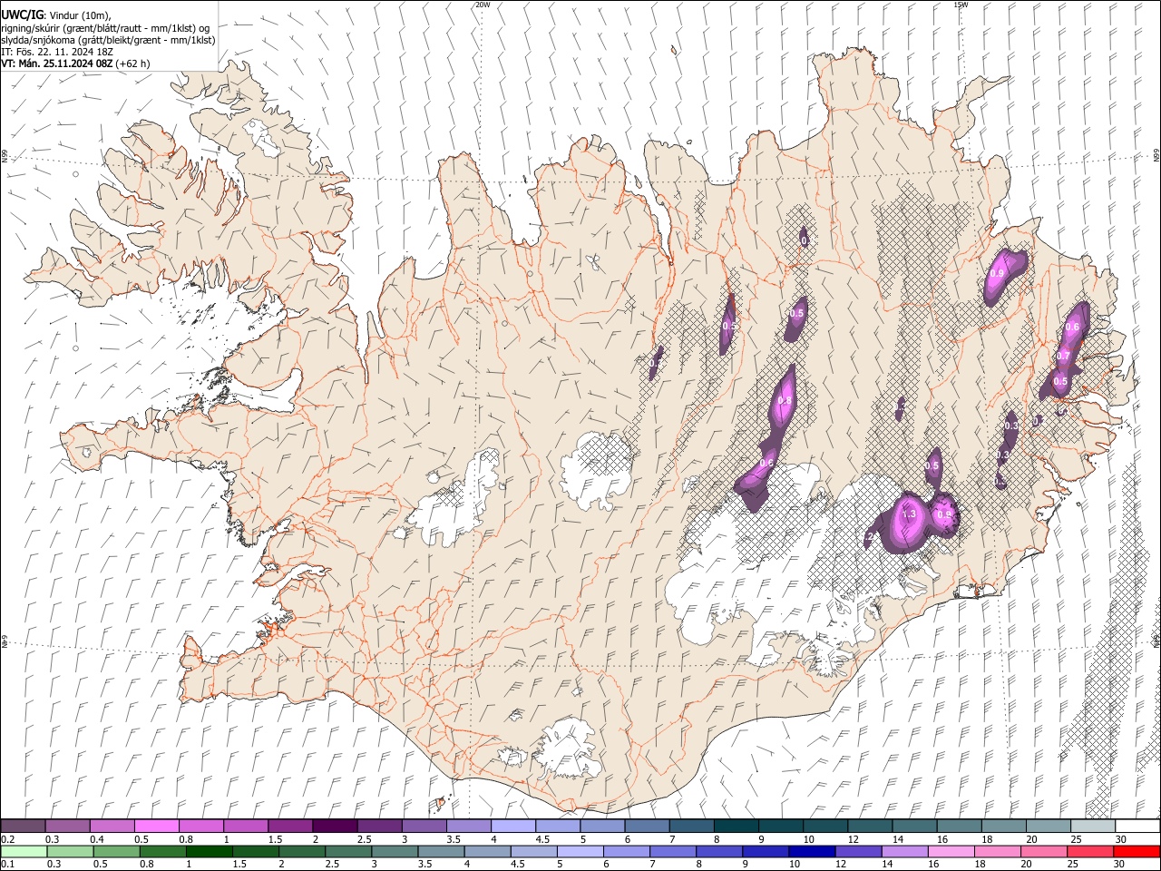Click the 'VT: Mán. 25.11.2024 08Z' valid time
The width and height of the screenshot is (1161, 871).
point(56,64)
